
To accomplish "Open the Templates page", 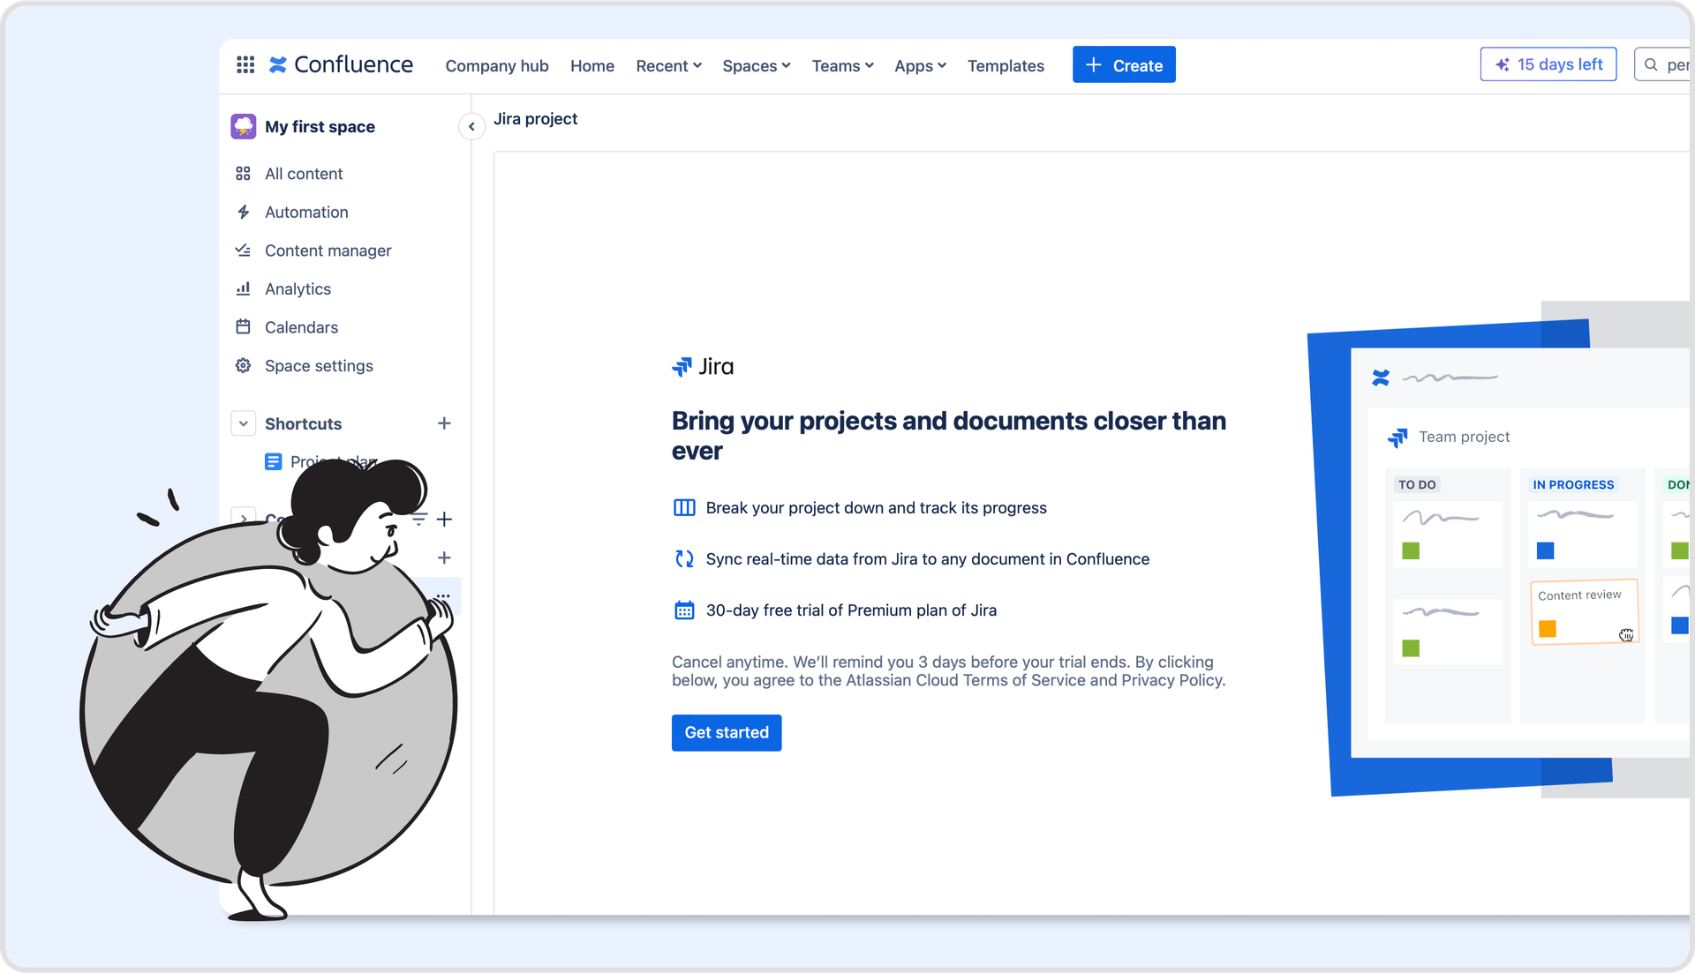I will (1006, 66).
